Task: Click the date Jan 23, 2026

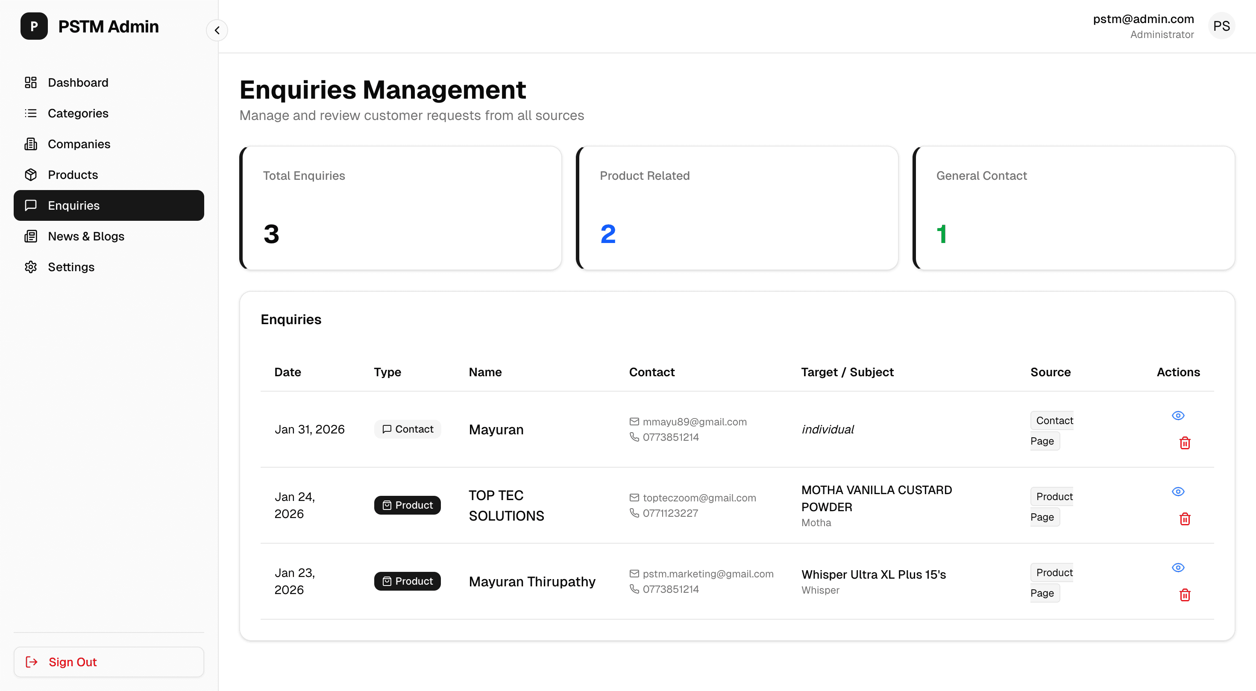Action: [294, 581]
